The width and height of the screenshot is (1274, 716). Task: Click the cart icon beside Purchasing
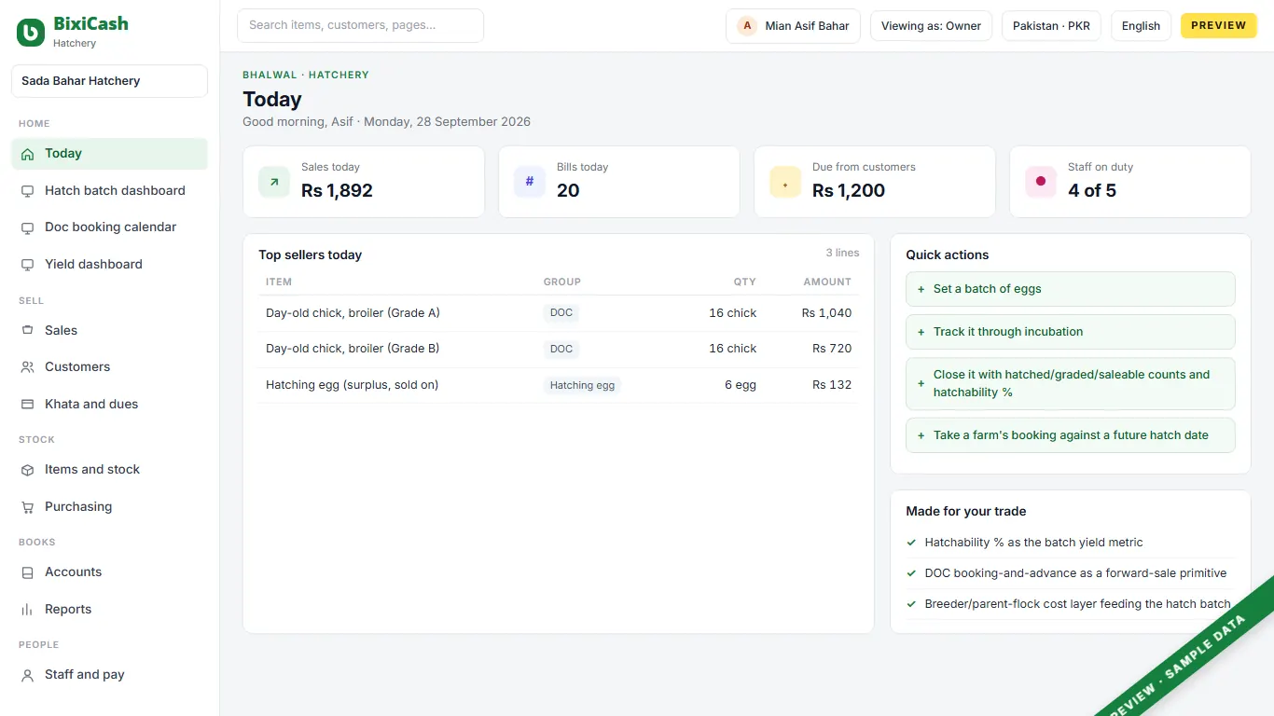click(x=27, y=507)
